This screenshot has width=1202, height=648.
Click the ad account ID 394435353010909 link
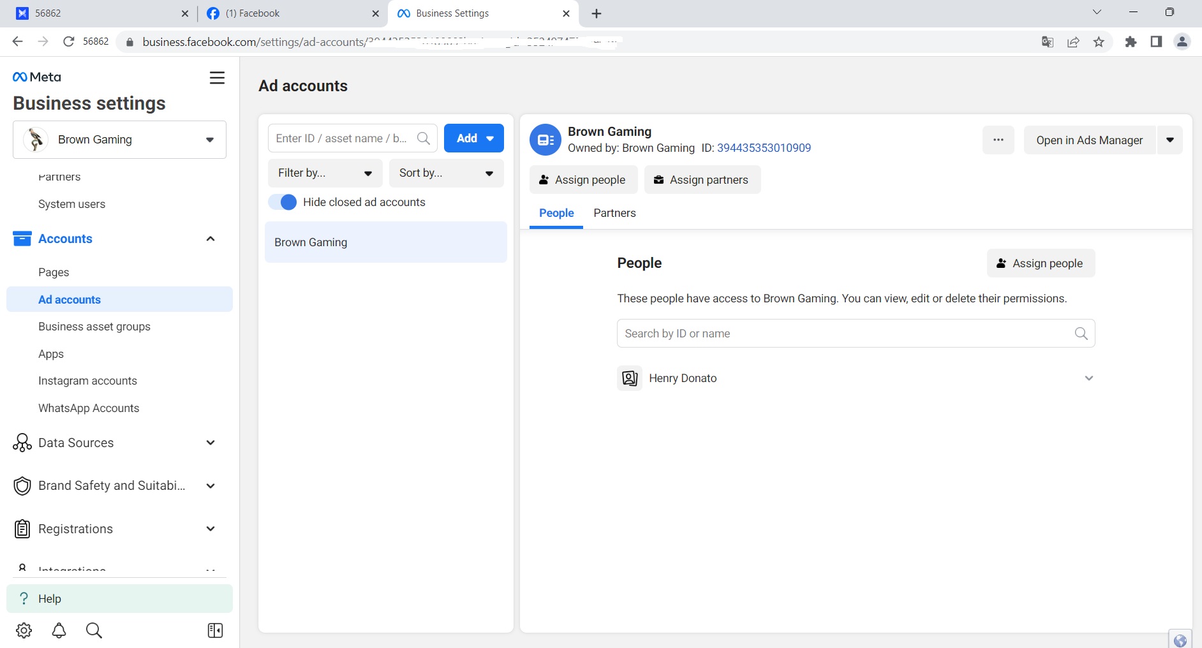764,148
